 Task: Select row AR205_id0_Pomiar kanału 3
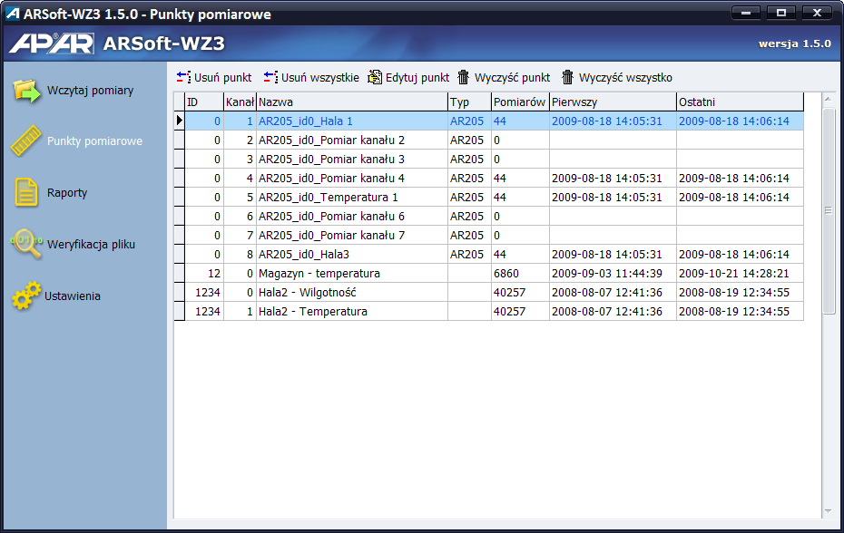click(x=489, y=160)
